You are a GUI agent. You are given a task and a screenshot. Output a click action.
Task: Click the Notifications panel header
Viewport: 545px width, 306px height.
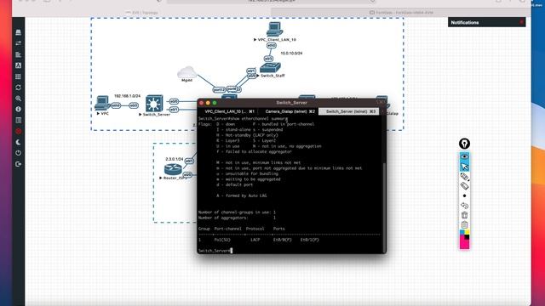(x=486, y=23)
